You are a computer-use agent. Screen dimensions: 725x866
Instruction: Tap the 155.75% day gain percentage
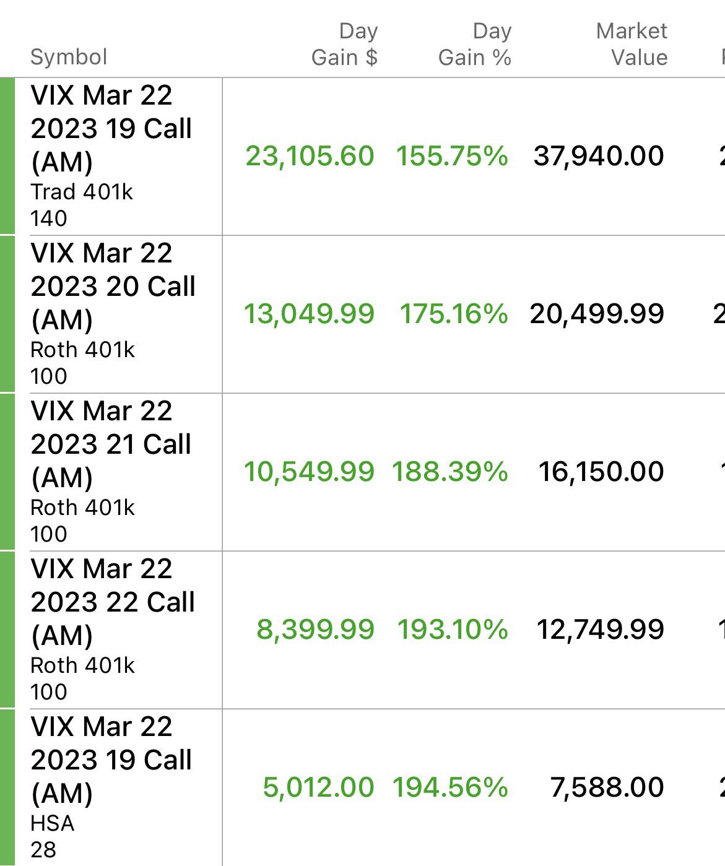tap(452, 156)
